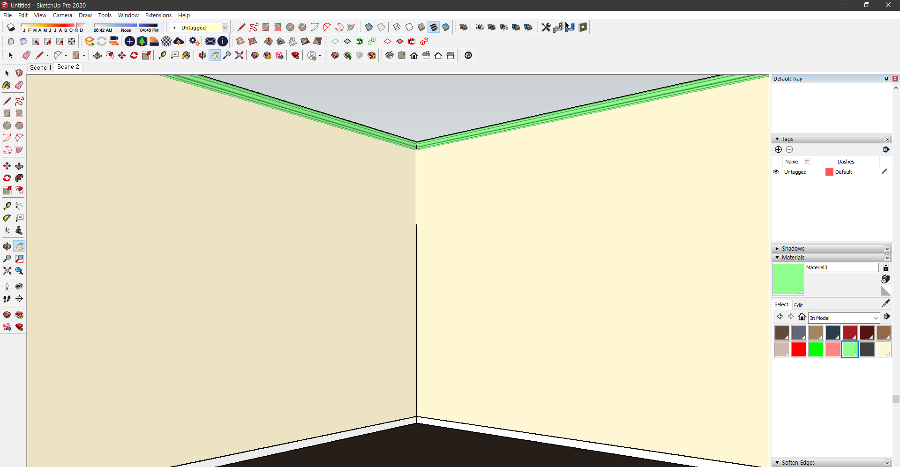Pick the pure red material swatch
This screenshot has width=900, height=467.
(799, 349)
